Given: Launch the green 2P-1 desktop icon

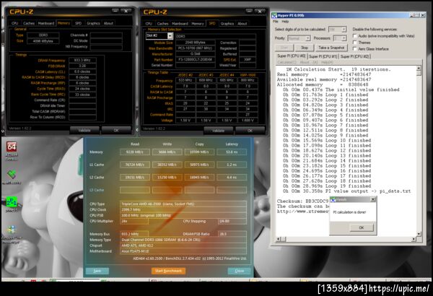Looking at the screenshot, I should point(12,202).
